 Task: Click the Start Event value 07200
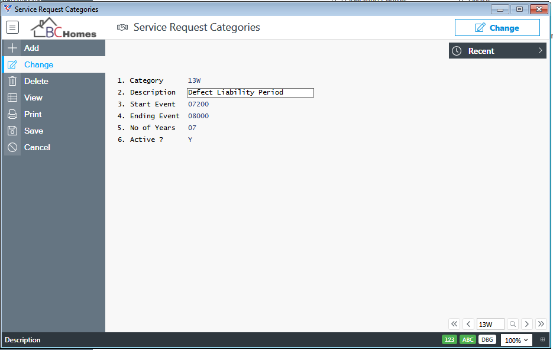(199, 104)
